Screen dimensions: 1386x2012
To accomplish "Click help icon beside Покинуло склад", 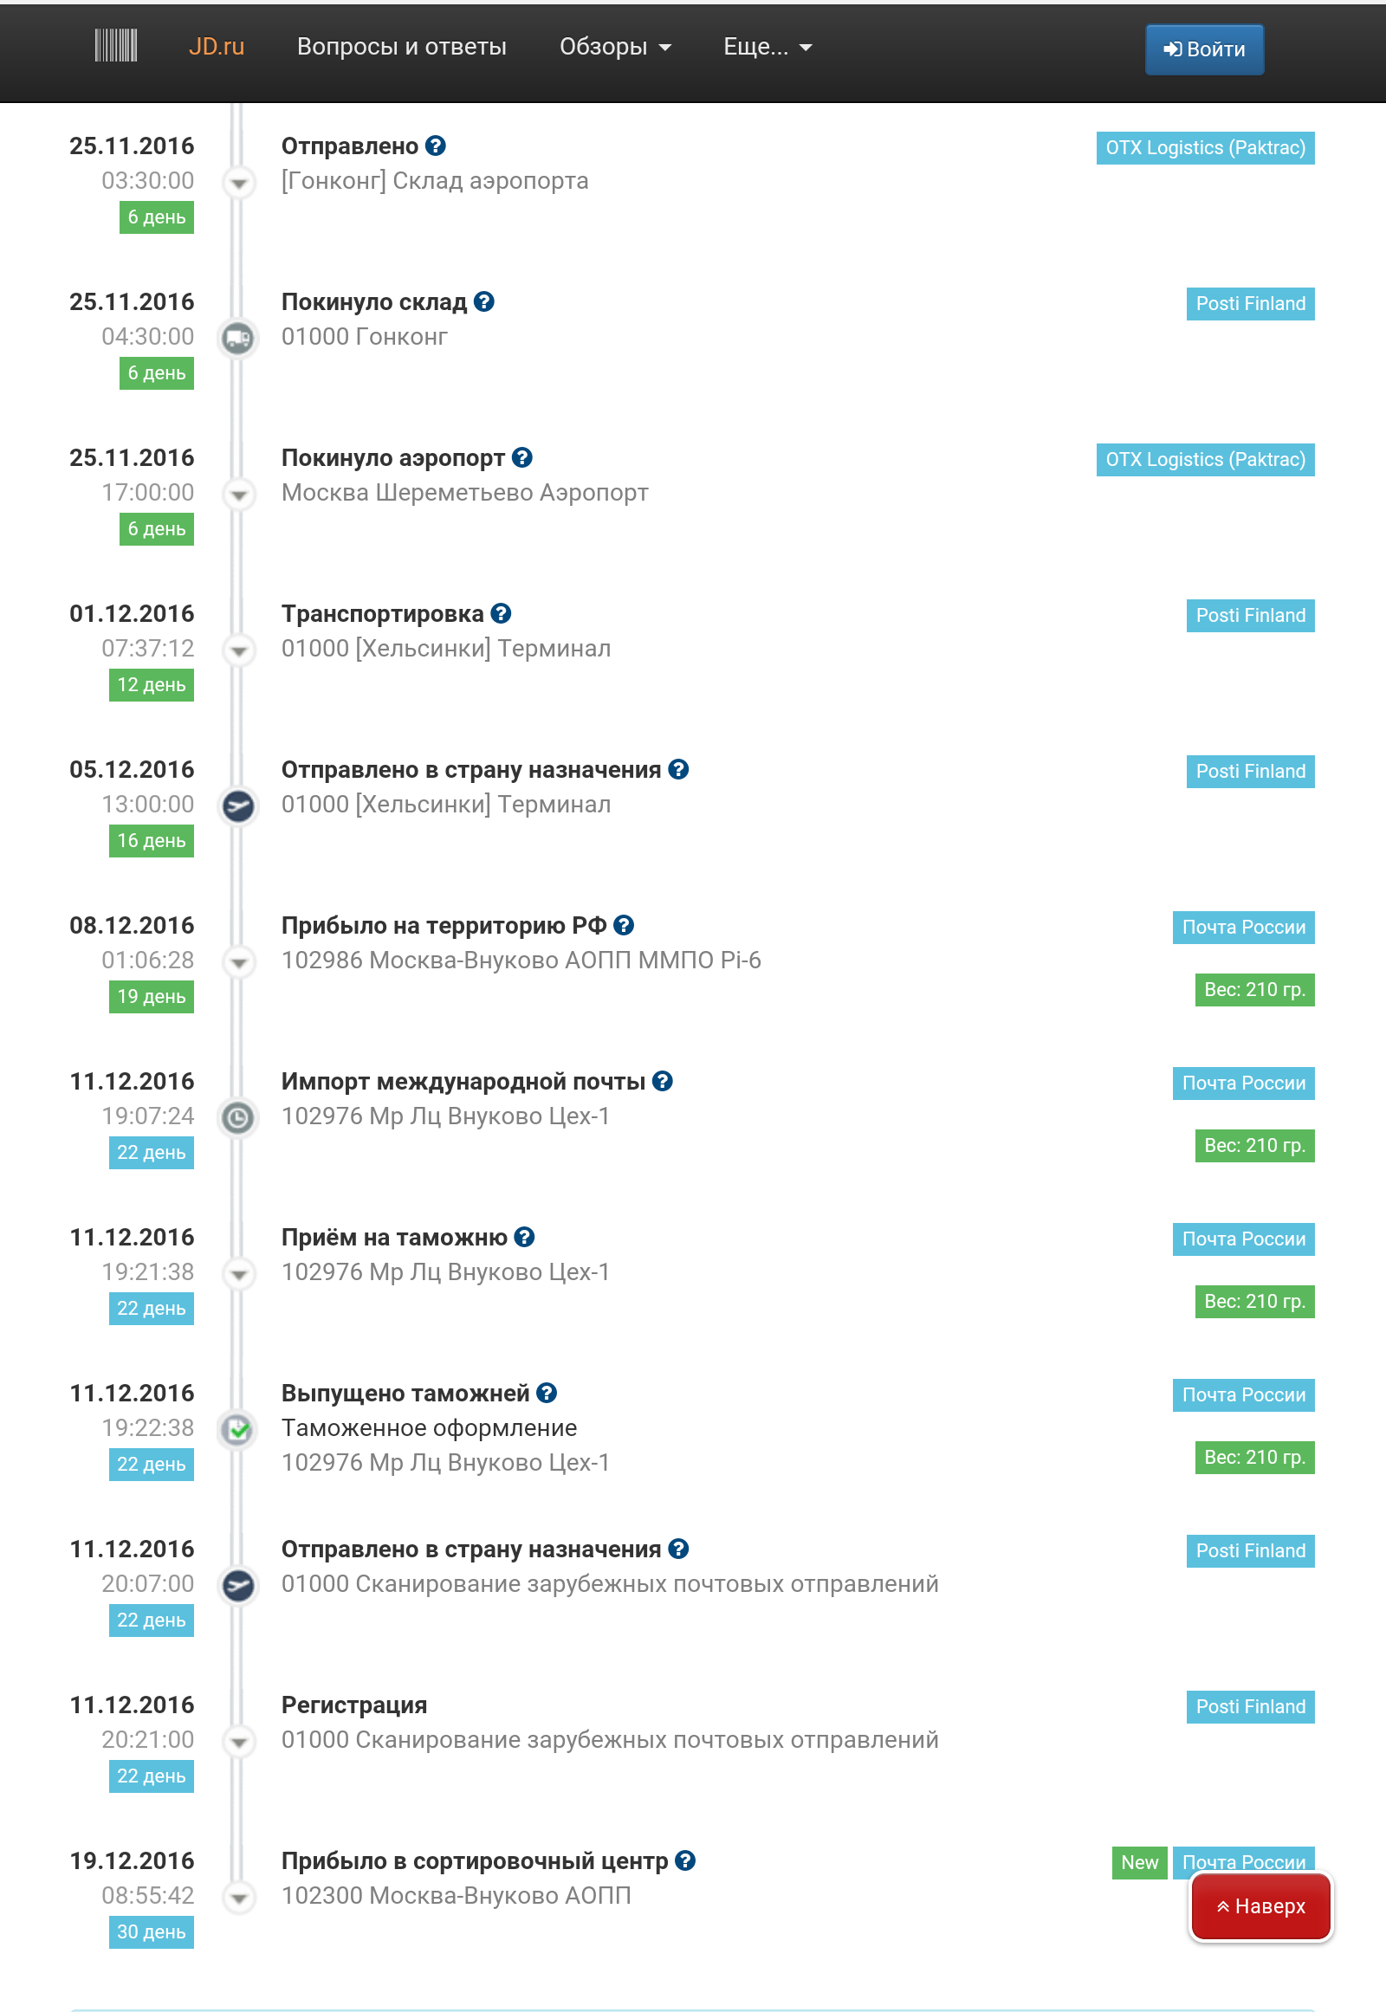I will pos(484,301).
